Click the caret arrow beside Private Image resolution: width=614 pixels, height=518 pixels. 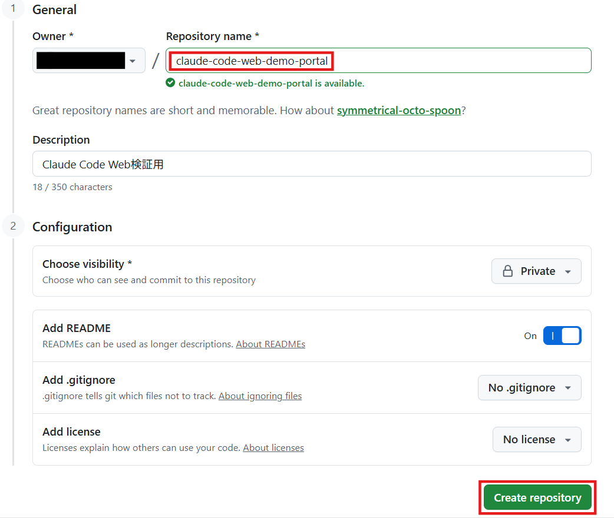568,271
